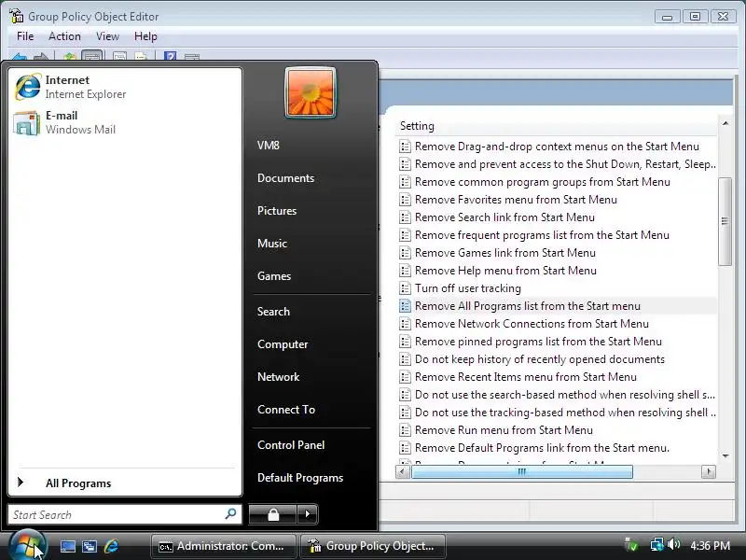Open Pictures from the Start menu
Image resolution: width=746 pixels, height=560 pixels.
(277, 211)
